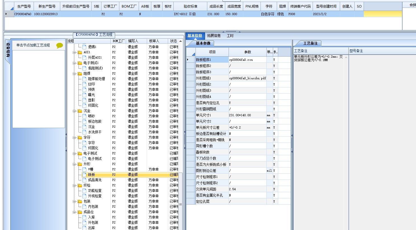Click the document icon of 丝印
This screenshot has width=416, height=230.
click(x=84, y=84)
